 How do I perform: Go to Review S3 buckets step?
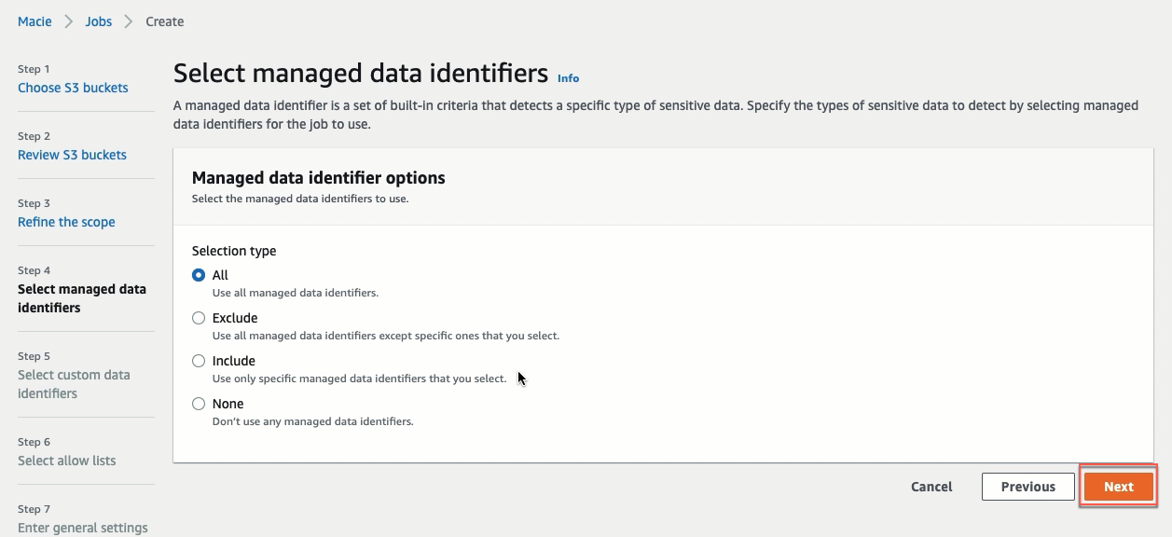point(72,155)
